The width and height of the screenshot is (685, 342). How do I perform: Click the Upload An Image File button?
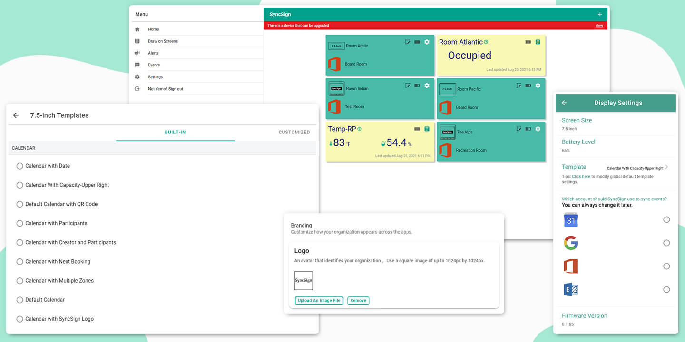tap(319, 301)
